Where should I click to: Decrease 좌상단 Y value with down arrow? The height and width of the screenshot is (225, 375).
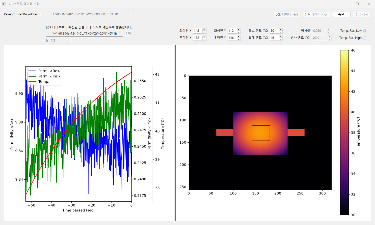239,32
